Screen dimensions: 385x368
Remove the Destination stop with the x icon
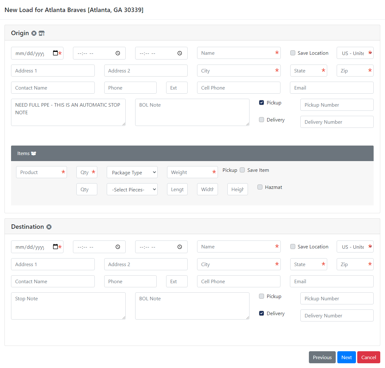pyautogui.click(x=49, y=227)
